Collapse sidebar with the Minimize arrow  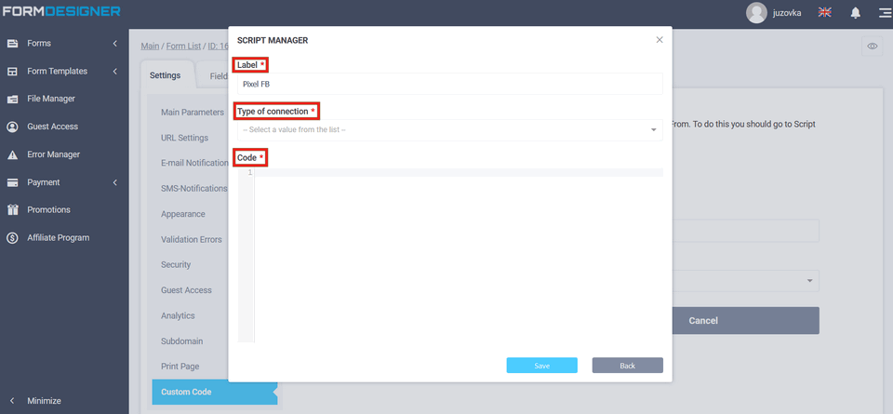point(12,401)
